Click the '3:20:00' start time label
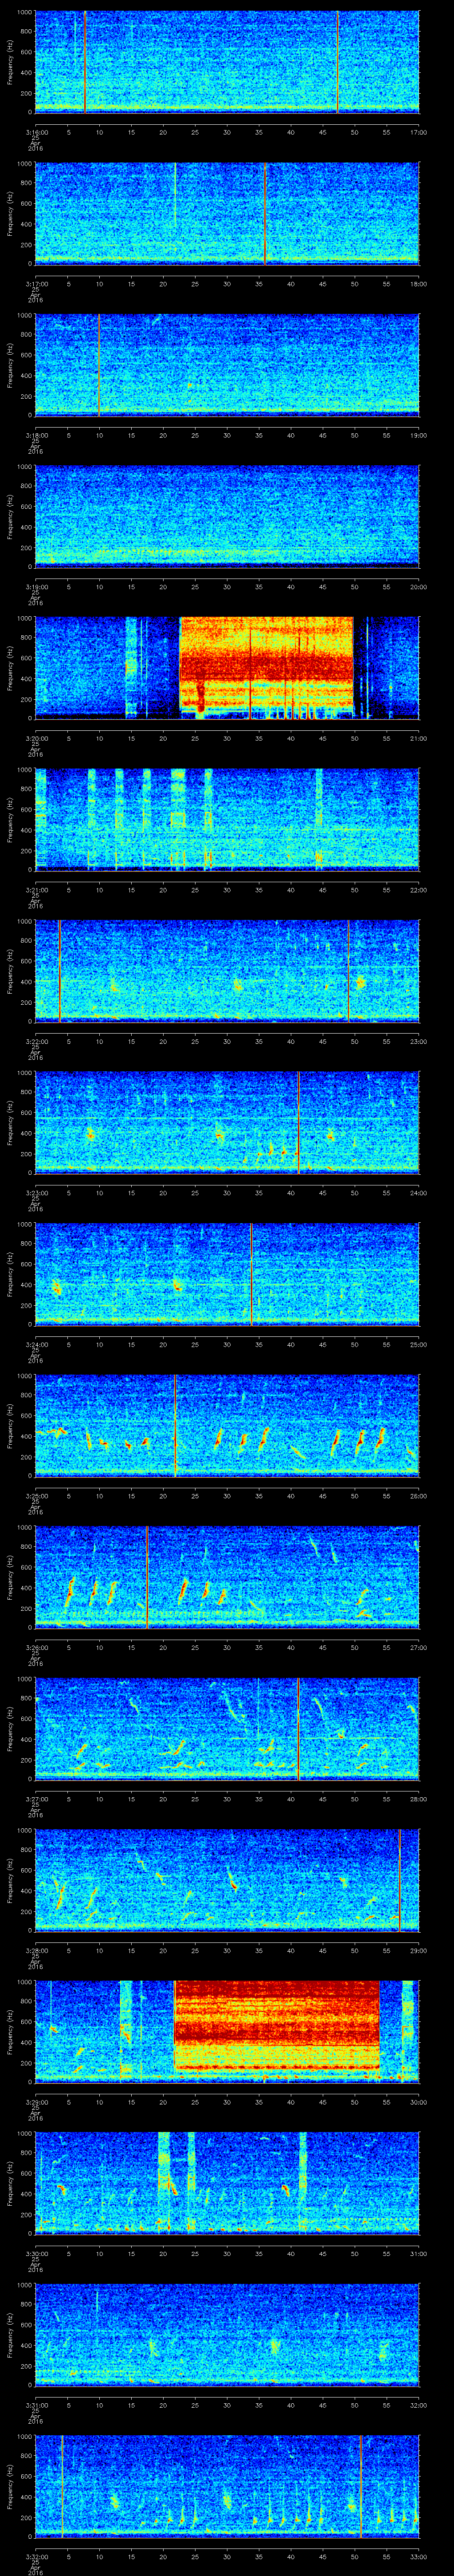454x2576 pixels. 36,738
